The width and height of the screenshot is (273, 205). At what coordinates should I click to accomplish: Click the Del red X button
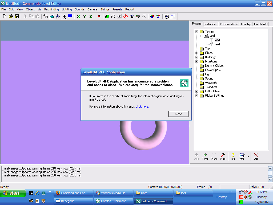click(256, 156)
